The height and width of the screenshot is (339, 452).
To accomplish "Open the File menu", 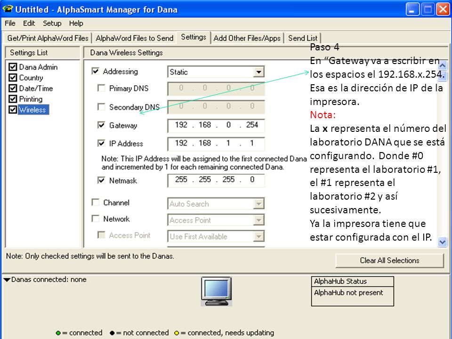I will pyautogui.click(x=10, y=24).
